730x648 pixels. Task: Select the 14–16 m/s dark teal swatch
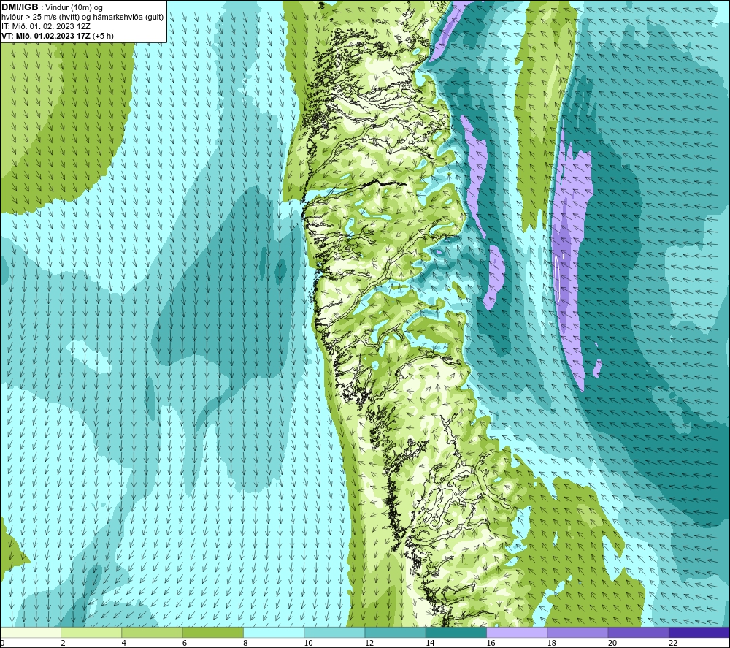(x=456, y=632)
